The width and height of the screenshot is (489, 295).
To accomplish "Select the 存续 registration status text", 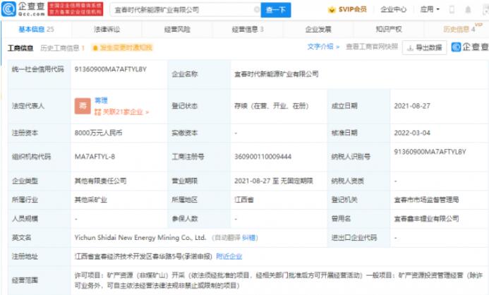I will click(x=272, y=106).
